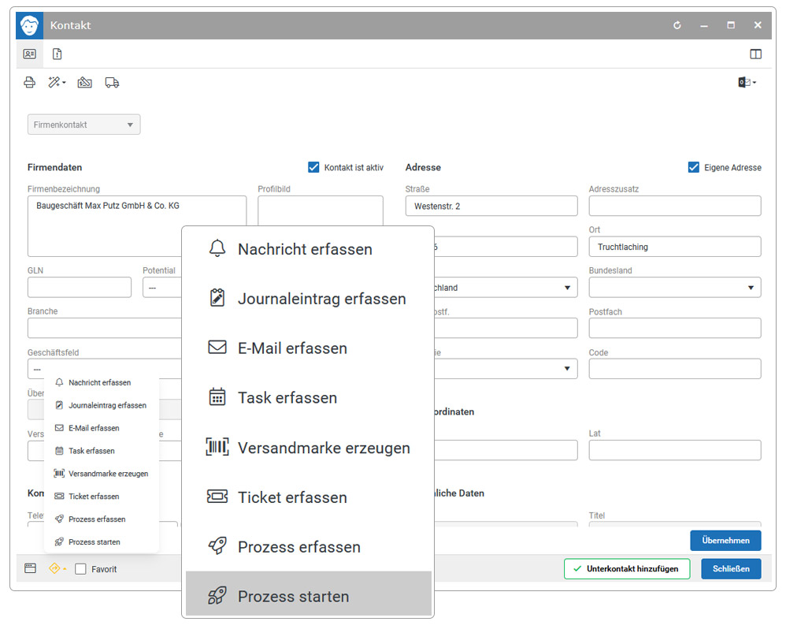
Task: Click Unterkontakt hinzufügen button
Action: [627, 569]
